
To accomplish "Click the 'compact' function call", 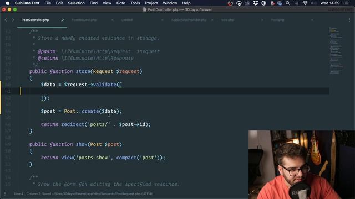I will (126, 158).
